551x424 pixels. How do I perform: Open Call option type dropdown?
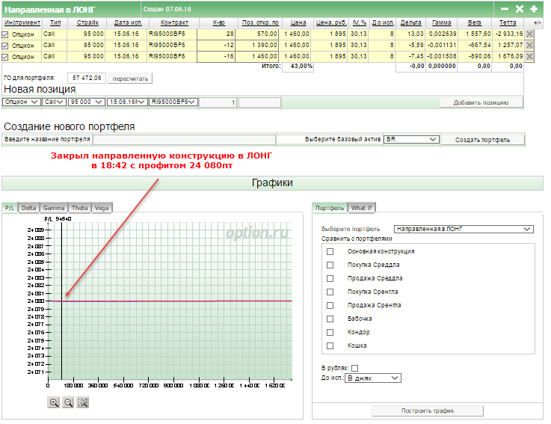coord(54,102)
